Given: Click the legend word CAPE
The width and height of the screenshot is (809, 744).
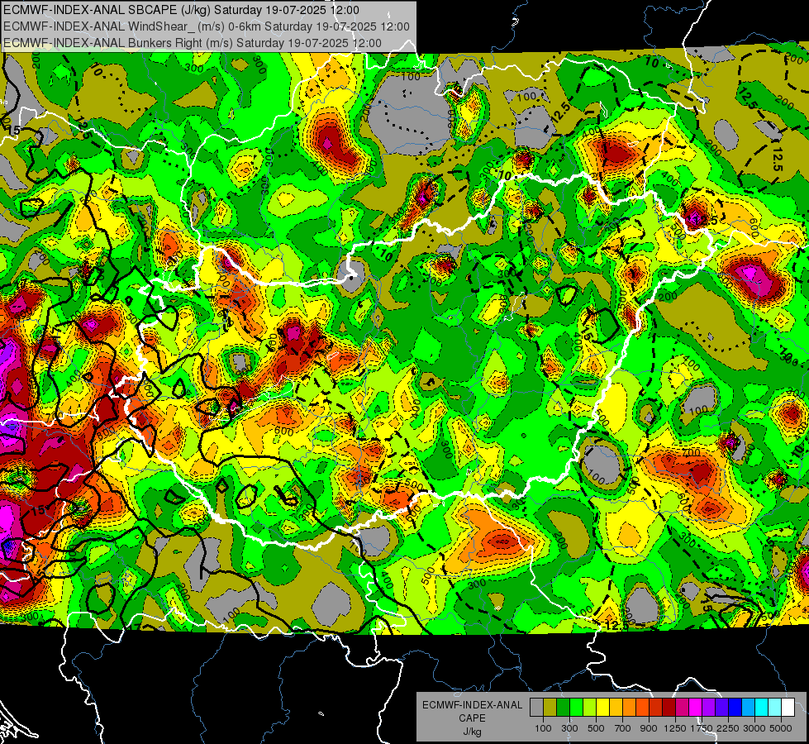Looking at the screenshot, I should point(472,718).
